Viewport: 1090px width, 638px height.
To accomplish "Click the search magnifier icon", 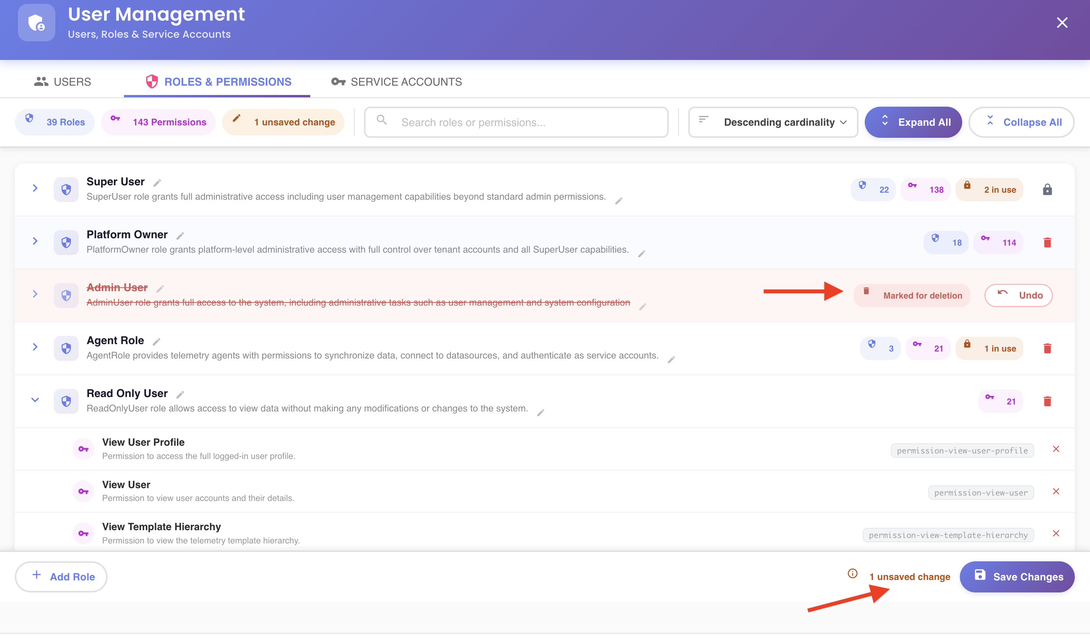I will point(382,120).
